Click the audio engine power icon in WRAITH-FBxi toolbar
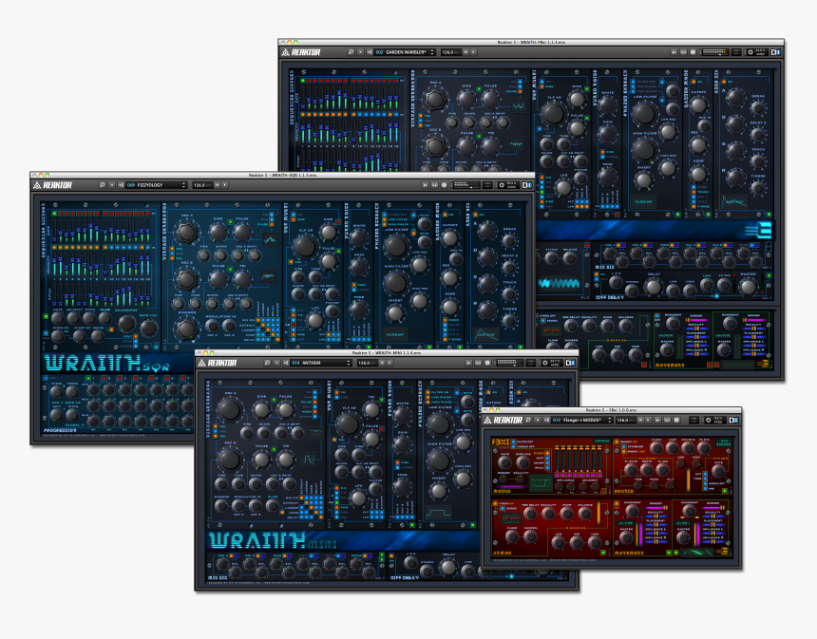This screenshot has height=639, width=817. [750, 52]
